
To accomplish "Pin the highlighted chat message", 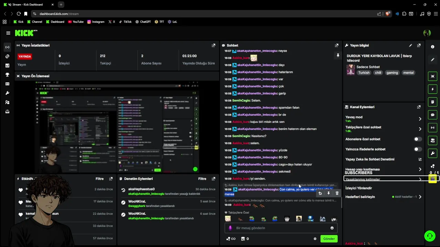I will click(329, 193).
